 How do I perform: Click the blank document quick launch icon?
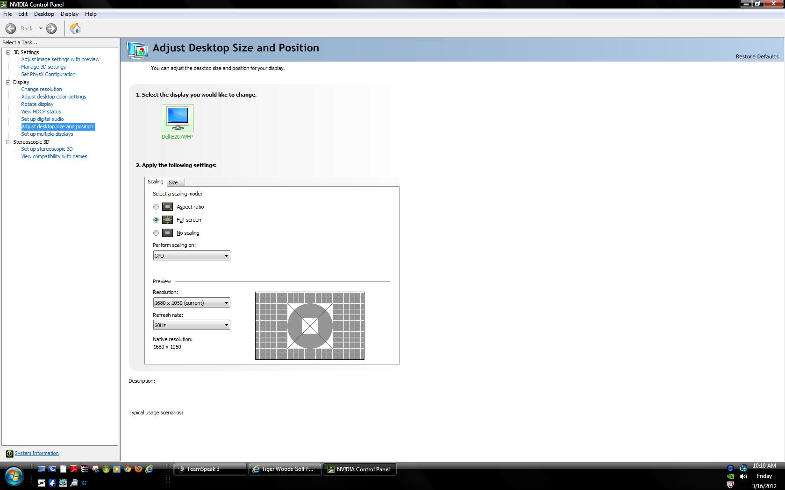point(63,469)
